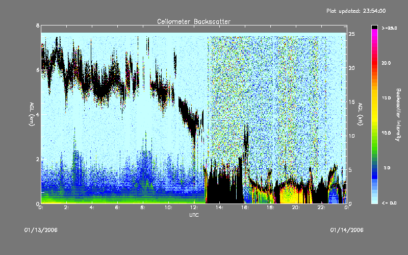Screen dimensions: 408x255
Task: Click the 15 kft tick on right axis
Action: [351, 102]
